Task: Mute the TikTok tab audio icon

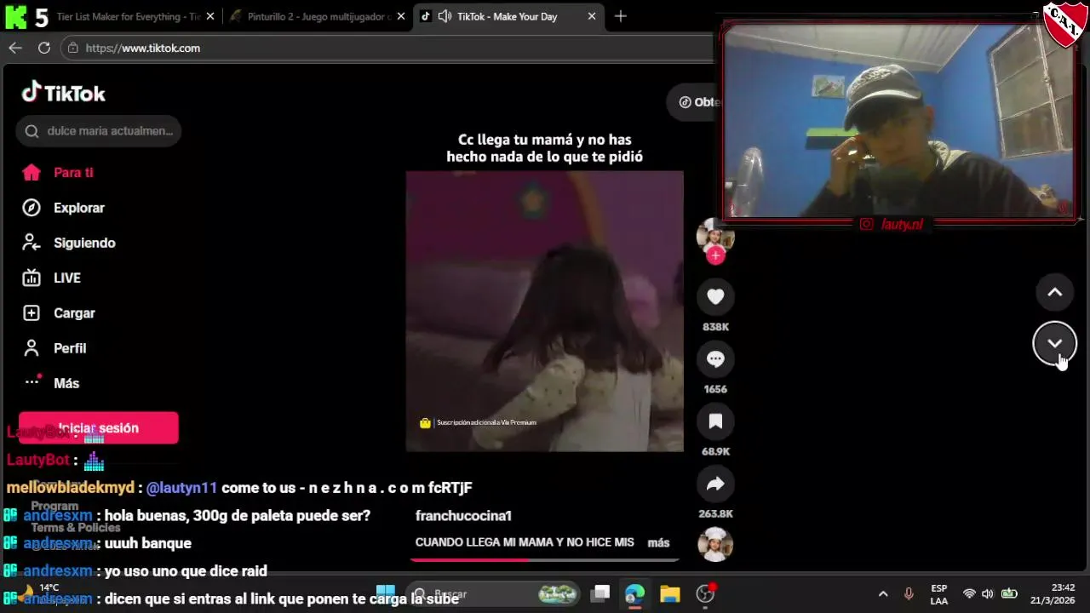Action: tap(445, 16)
